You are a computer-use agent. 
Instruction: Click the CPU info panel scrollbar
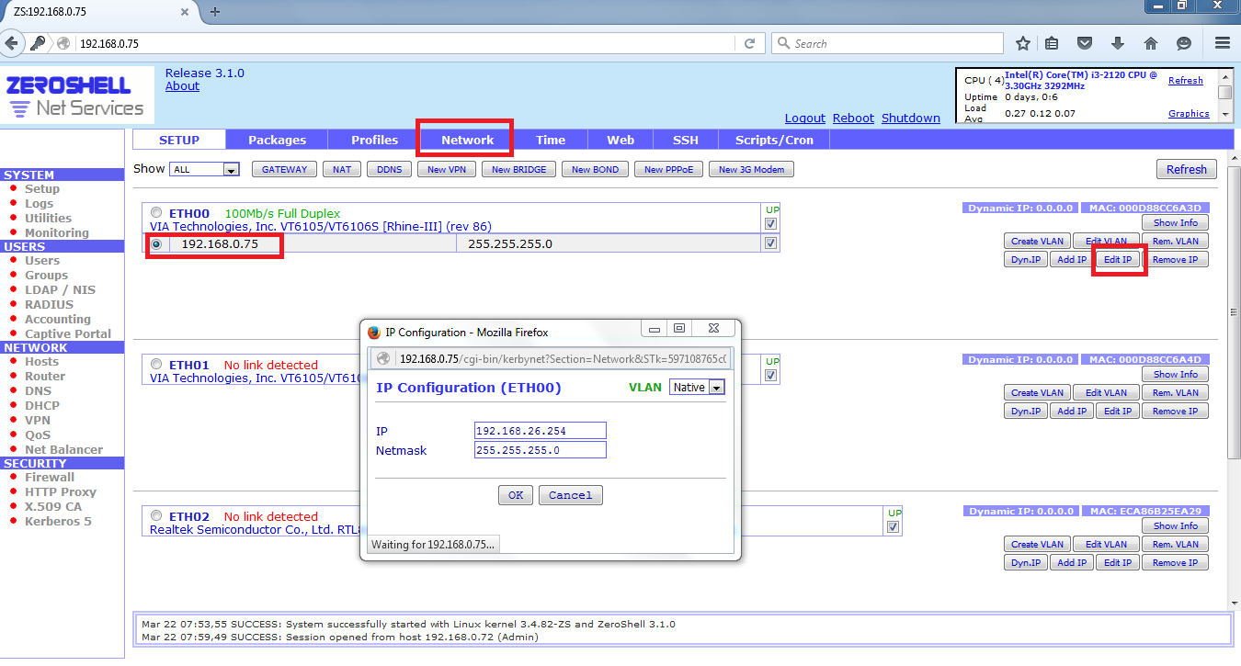tap(1225, 94)
